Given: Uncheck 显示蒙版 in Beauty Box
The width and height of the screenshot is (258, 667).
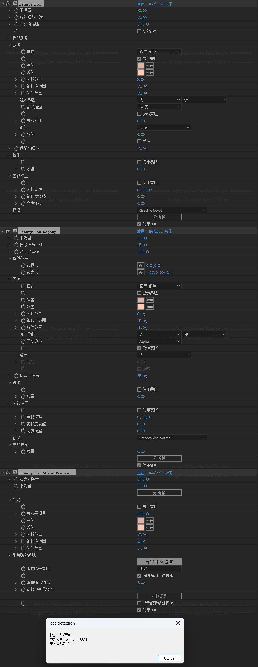Looking at the screenshot, I should pos(139,59).
